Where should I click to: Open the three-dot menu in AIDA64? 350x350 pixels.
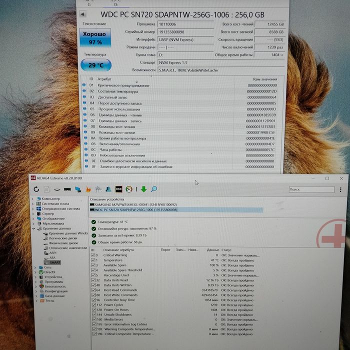point(340,189)
